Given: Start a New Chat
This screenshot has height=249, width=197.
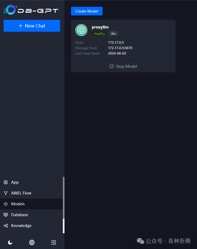Looking at the screenshot, I should click(32, 26).
